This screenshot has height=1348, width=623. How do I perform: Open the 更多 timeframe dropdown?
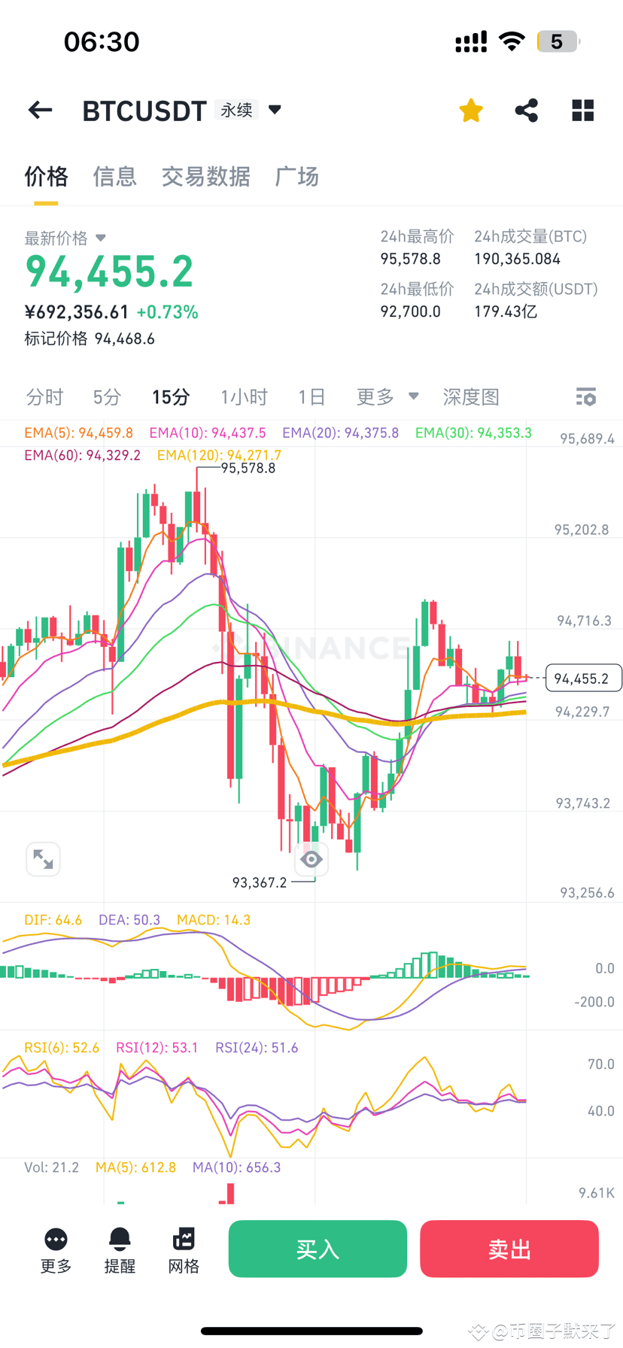[385, 396]
